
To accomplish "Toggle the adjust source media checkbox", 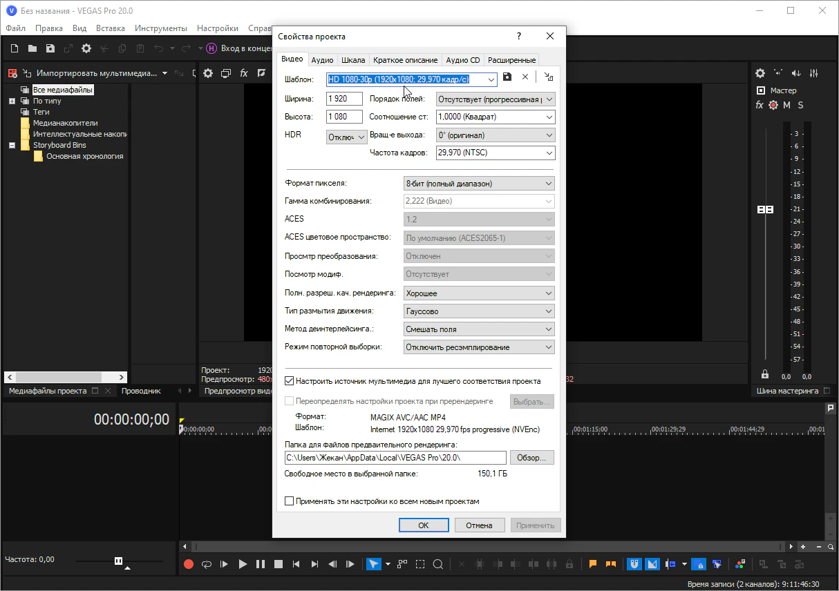I will (x=290, y=381).
